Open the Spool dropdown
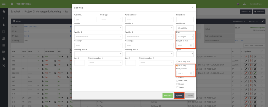The width and height of the screenshot is (268, 107). pyautogui.click(x=185, y=54)
